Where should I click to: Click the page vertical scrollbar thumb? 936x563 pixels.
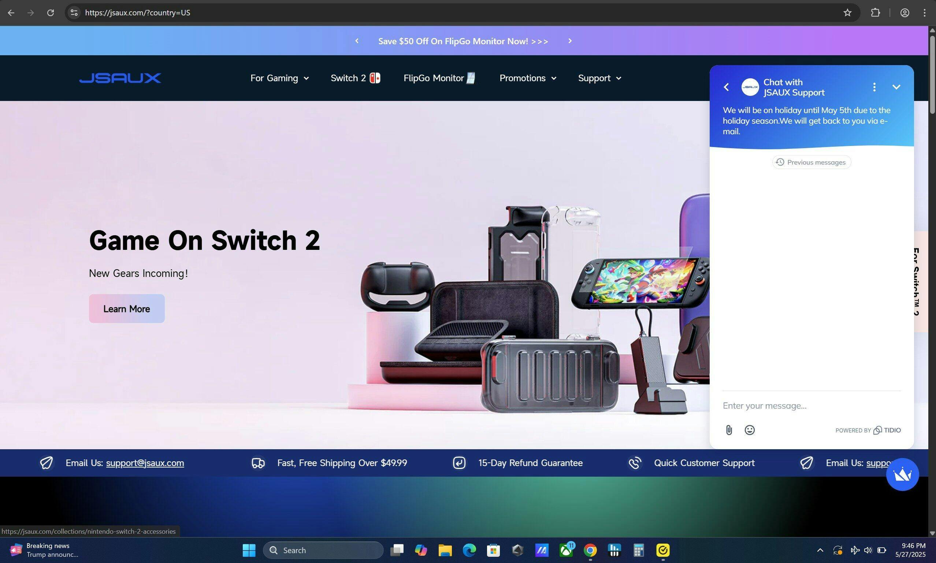point(932,74)
